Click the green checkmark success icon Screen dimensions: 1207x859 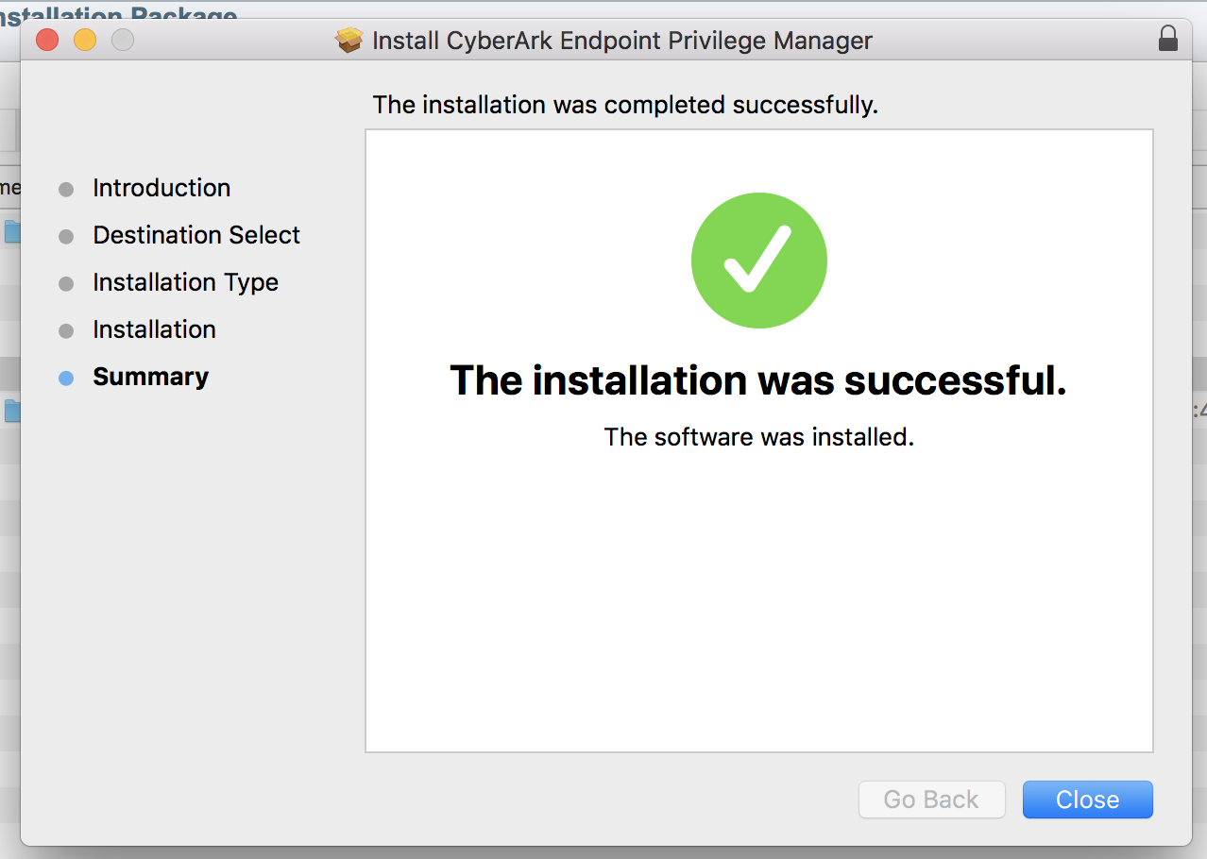(x=758, y=260)
